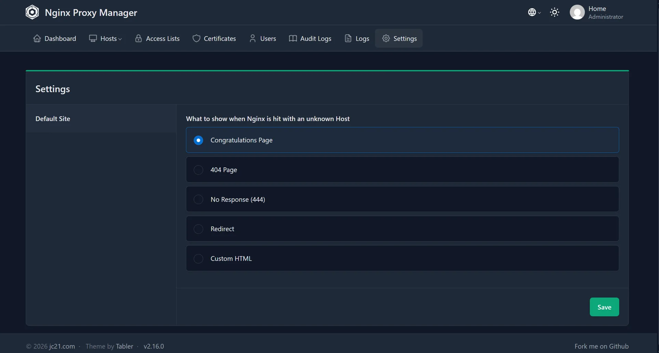Open the Users menu label

[x=268, y=38]
